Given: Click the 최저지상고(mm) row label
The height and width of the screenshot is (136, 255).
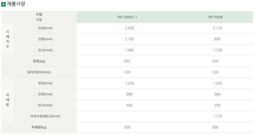Looking at the screenshot, I should pyautogui.click(x=39, y=72).
